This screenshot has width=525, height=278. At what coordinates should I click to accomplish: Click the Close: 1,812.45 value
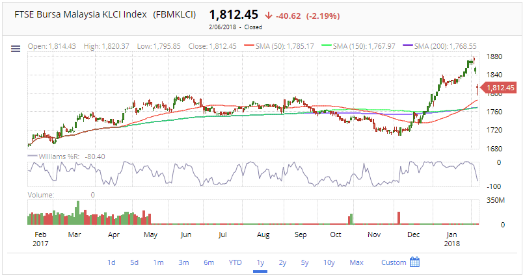point(212,46)
